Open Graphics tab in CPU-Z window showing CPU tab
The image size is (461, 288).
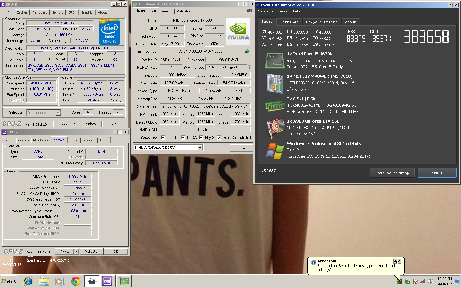coord(87,12)
